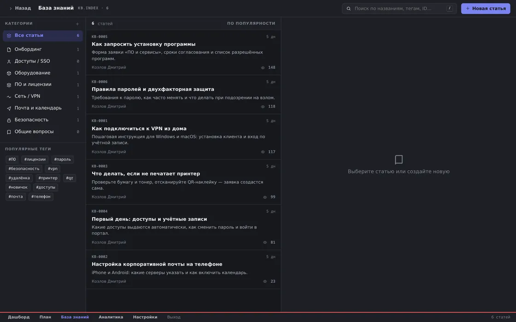This screenshot has height=322, width=516.
Task: Filter by the #vpn tag
Action: pos(53,168)
